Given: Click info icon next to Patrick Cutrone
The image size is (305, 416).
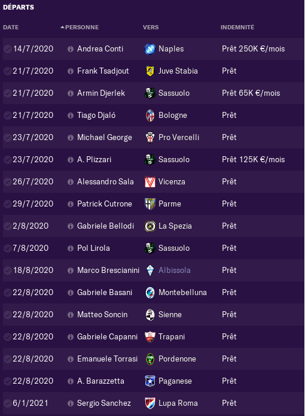Looking at the screenshot, I should 70,204.
